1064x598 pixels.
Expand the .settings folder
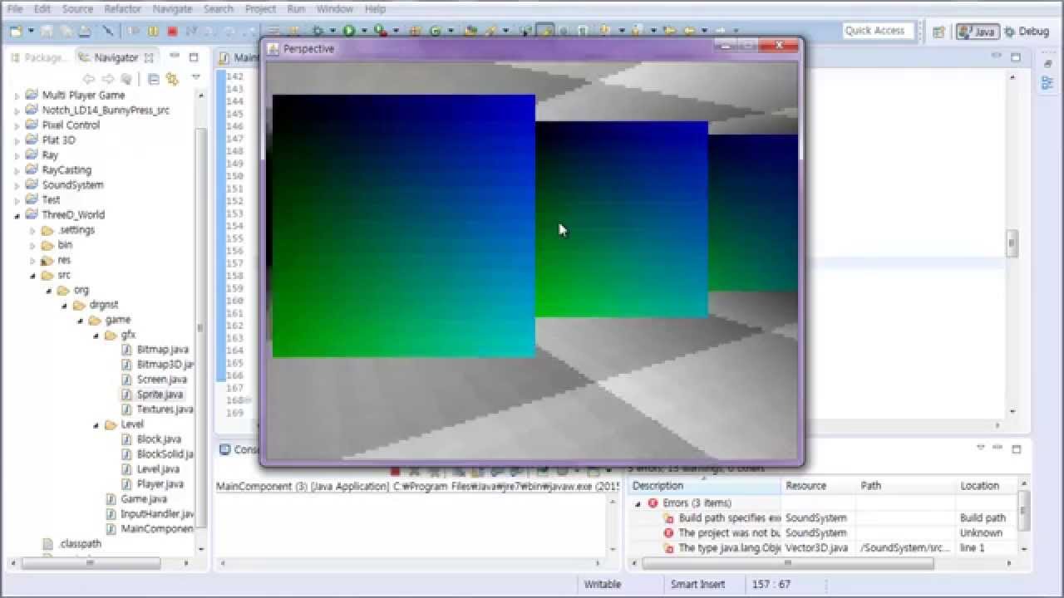point(33,230)
